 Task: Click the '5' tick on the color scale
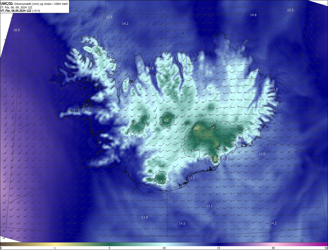[x=109, y=248]
